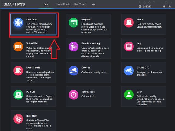The width and height of the screenshot is (175, 131).
Task: Click the Heat Map title text
Action: tap(31, 116)
